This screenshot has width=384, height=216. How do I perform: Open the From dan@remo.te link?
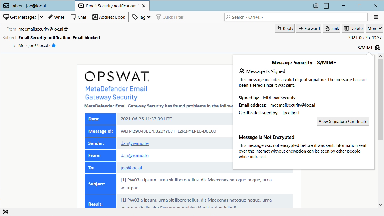(x=134, y=155)
